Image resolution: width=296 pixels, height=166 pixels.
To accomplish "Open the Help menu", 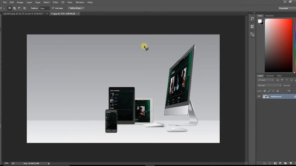I will coord(90,2).
